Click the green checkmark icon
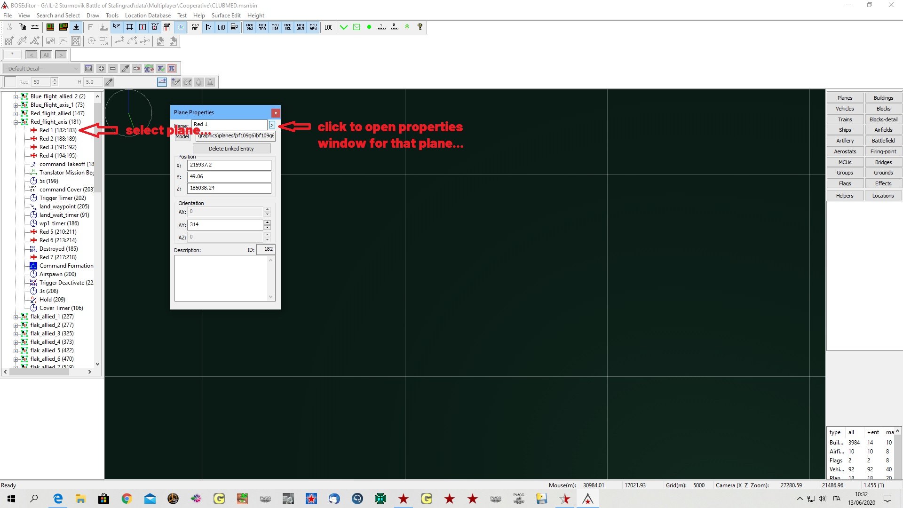 (344, 27)
